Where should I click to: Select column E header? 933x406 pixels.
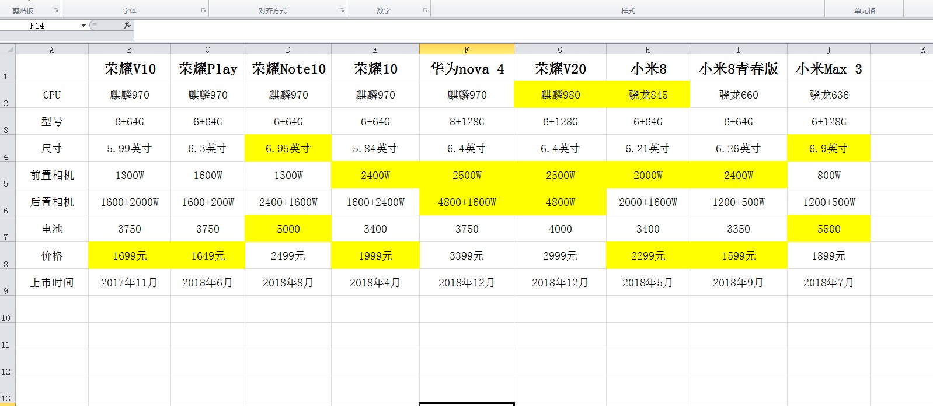(x=375, y=50)
